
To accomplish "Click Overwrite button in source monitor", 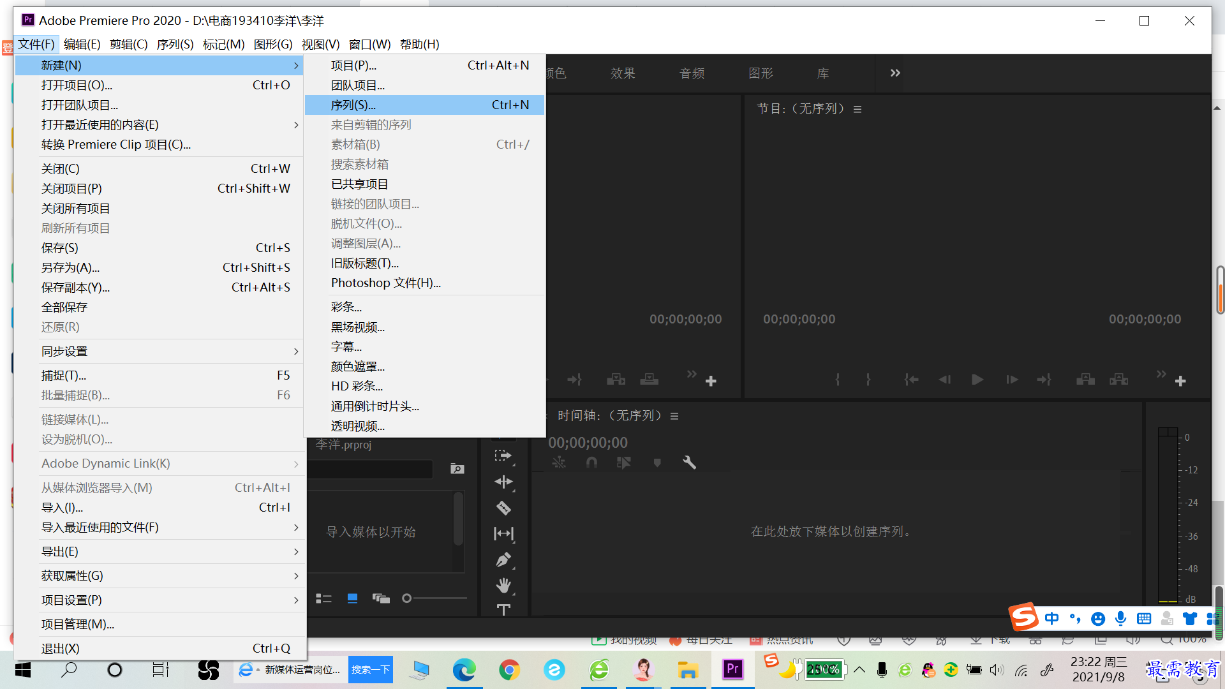I will click(649, 380).
